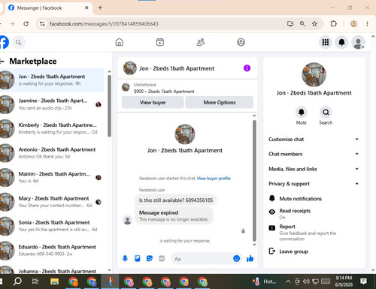Click the Message expired bubble

(x=174, y=215)
